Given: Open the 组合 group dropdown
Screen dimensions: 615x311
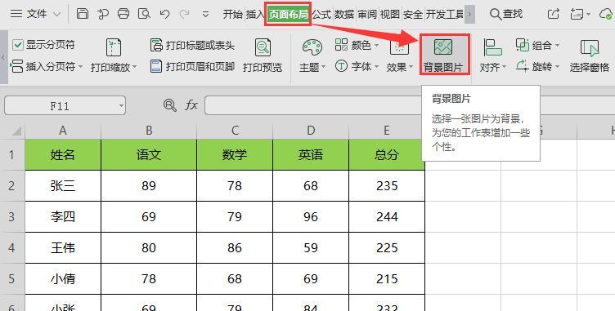Looking at the screenshot, I should point(537,45).
